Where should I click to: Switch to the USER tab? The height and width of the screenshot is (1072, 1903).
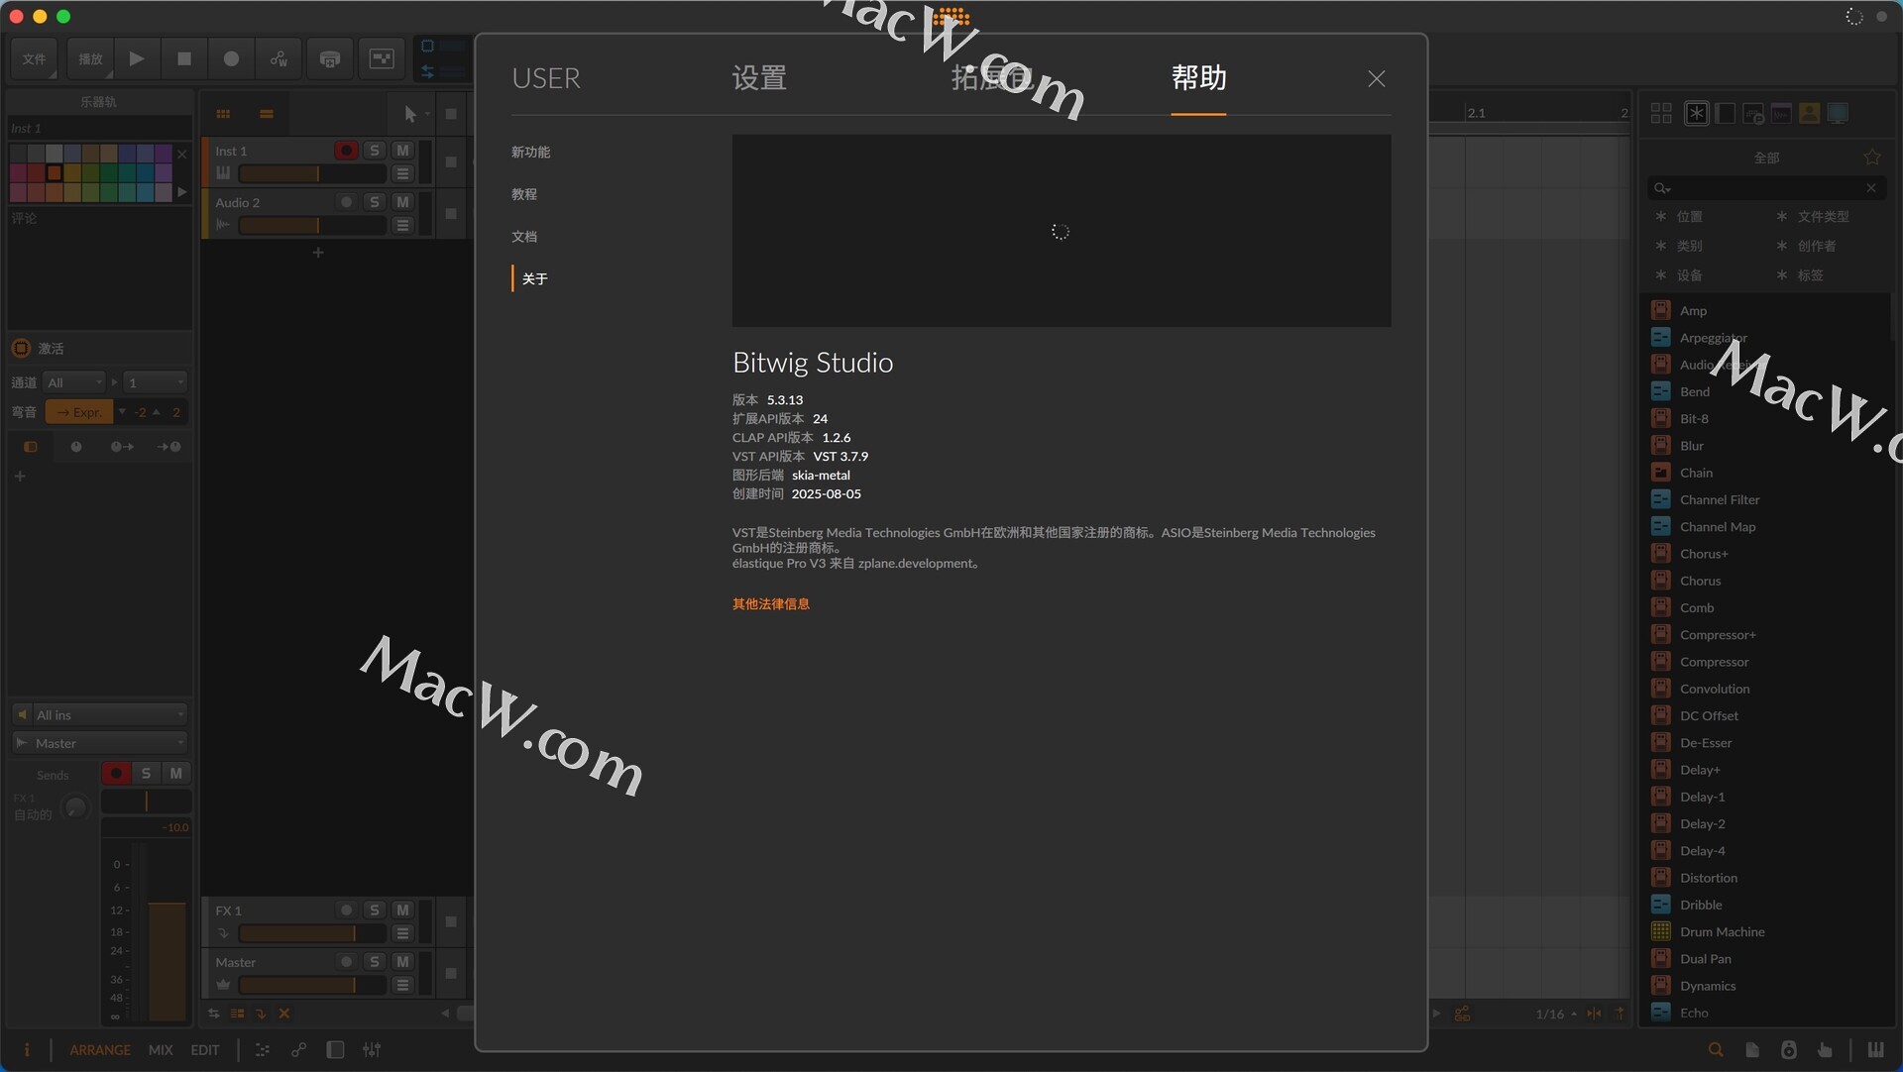point(546,78)
